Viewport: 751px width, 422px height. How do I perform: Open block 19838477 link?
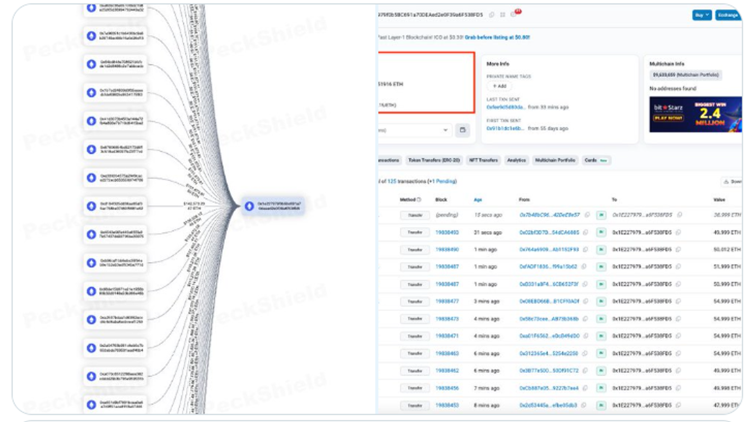(x=447, y=302)
